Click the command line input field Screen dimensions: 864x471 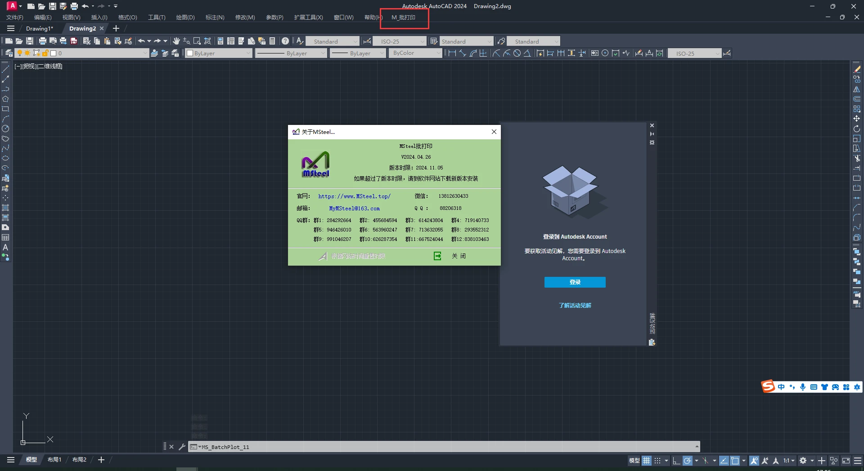445,447
